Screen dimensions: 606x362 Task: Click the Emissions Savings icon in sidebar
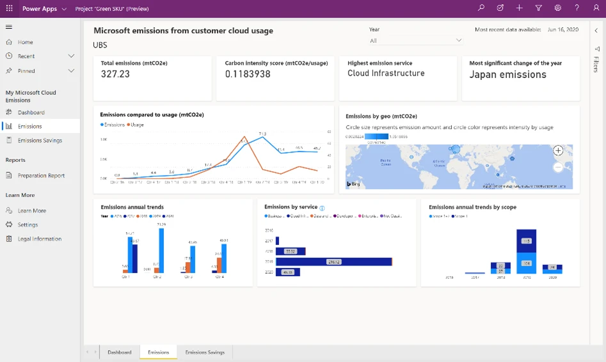[9, 140]
